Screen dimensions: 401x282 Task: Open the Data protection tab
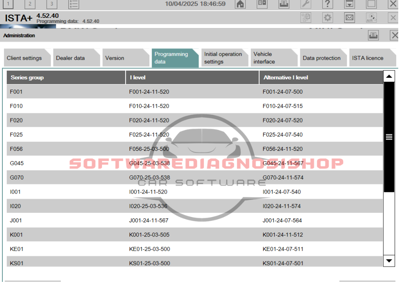tap(323, 58)
